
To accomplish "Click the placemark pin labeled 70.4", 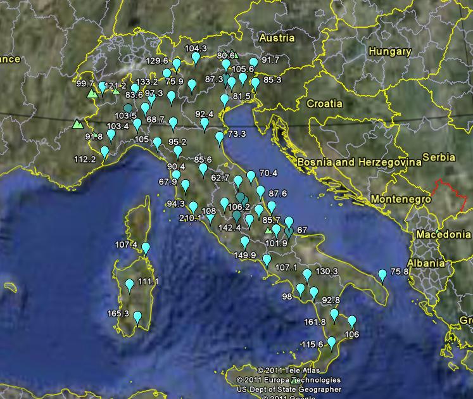I will click(251, 177).
